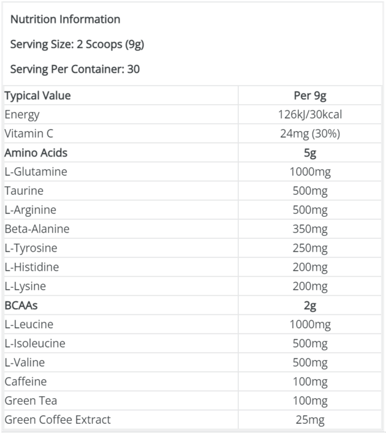Screen dimensions: 386x433
Task: Click the Green Coffee Extract row label
Action: (x=58, y=420)
